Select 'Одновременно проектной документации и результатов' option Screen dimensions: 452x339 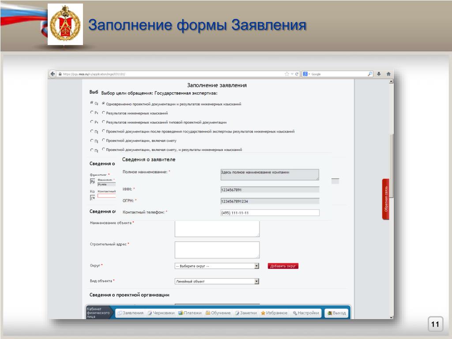click(x=103, y=103)
